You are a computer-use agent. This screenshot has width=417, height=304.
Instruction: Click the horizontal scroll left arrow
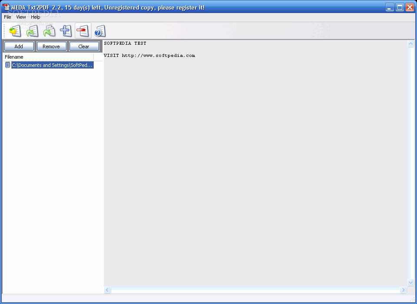[107, 290]
